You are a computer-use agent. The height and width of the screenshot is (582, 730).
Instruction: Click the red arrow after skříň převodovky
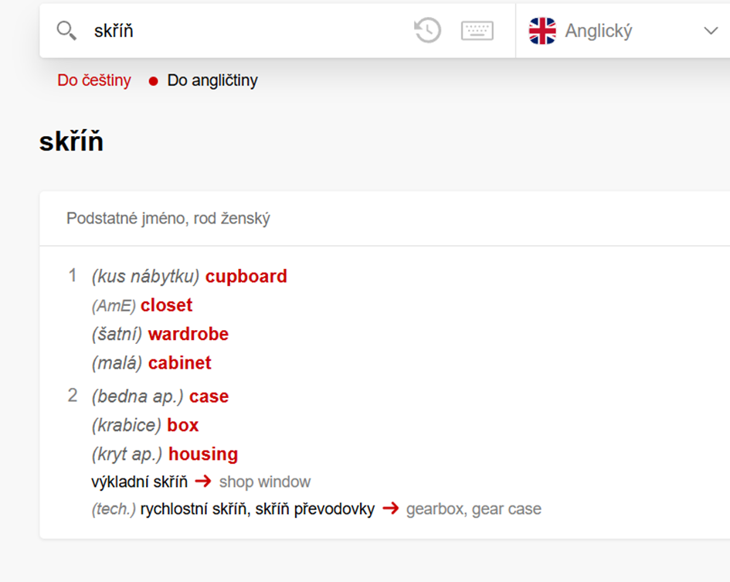[391, 508]
